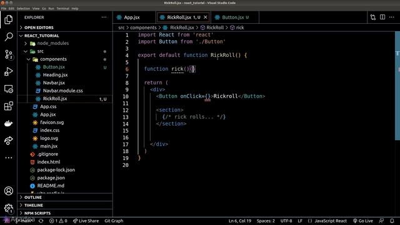Split the editor to the right

[382, 17]
